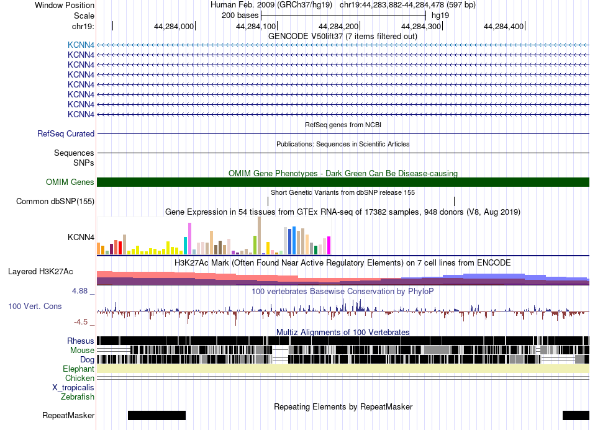This screenshot has width=590, height=430.
Task: Click the Rhesus alignment row
Action: (x=343, y=341)
